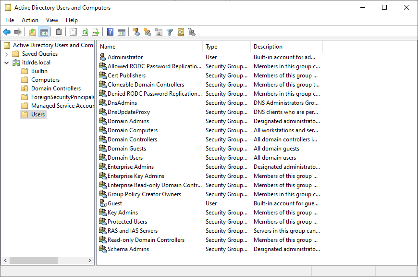Click the disabled-user icon beside Guest
Viewport: 418px width, 277px height.
pyautogui.click(x=103, y=203)
